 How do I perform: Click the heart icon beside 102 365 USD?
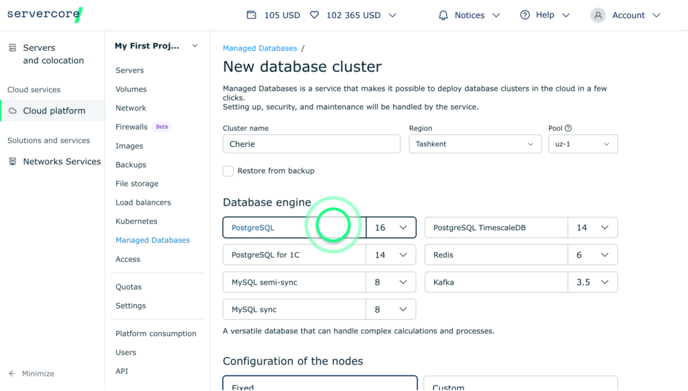[x=314, y=14]
